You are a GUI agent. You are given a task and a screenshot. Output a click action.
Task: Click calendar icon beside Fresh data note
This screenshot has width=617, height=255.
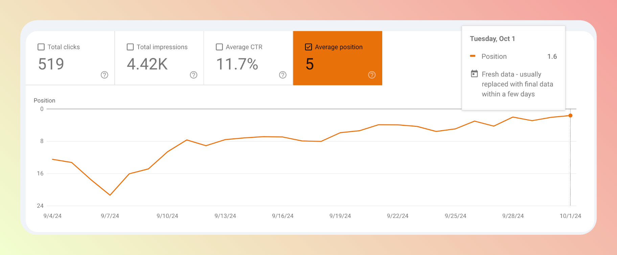[474, 74]
